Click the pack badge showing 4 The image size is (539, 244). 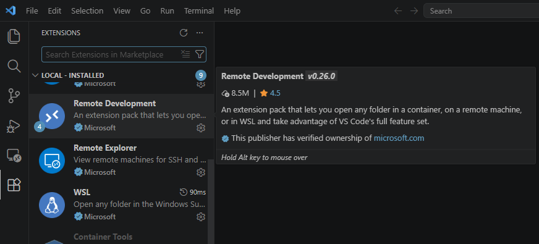(x=40, y=127)
